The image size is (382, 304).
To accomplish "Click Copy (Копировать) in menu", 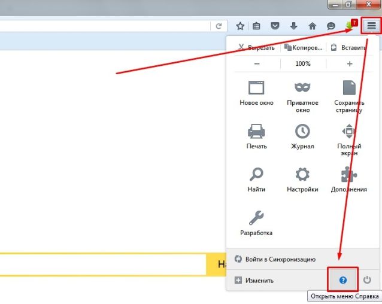I will point(304,47).
